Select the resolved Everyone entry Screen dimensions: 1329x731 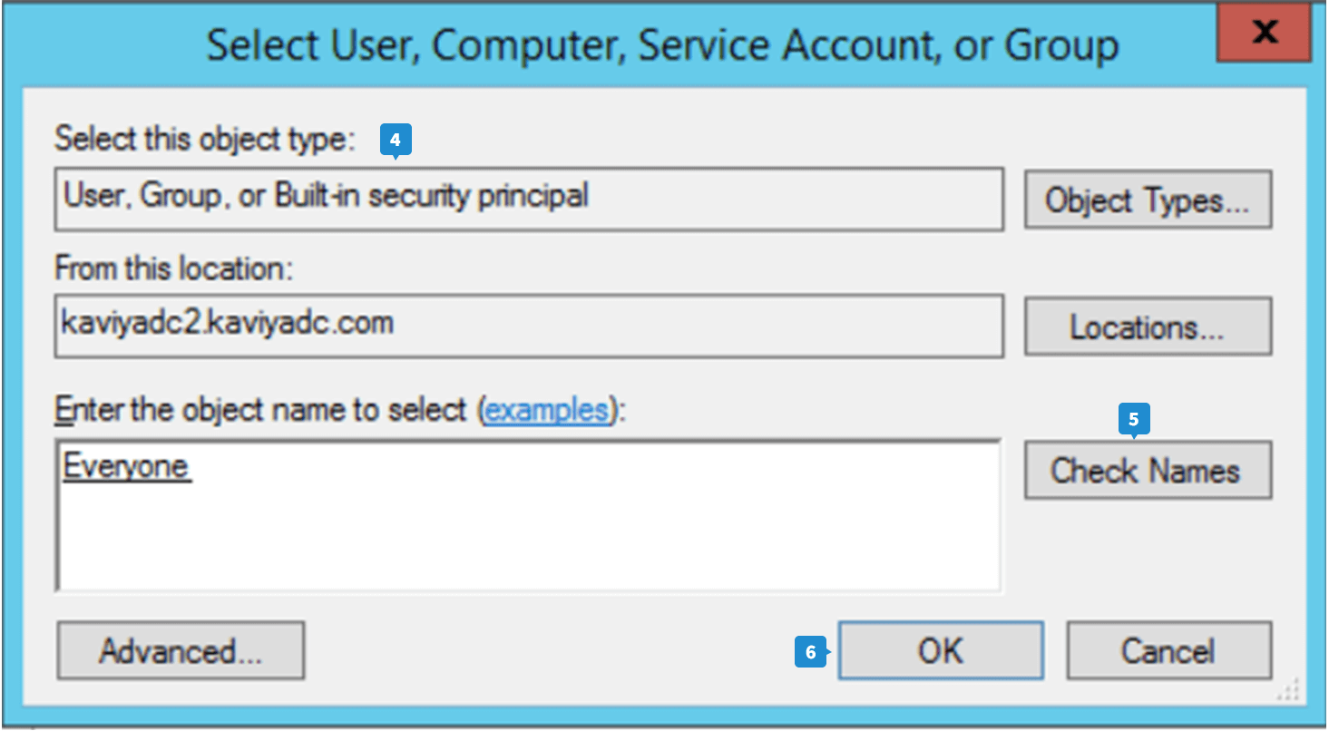point(127,466)
